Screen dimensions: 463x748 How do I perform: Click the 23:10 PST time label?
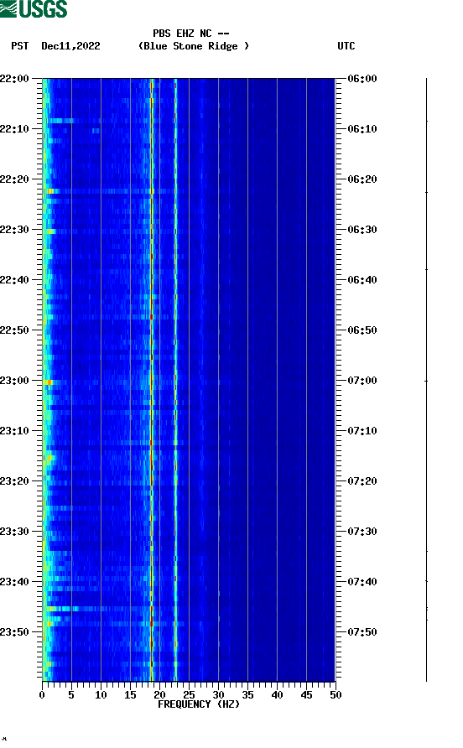coord(14,431)
